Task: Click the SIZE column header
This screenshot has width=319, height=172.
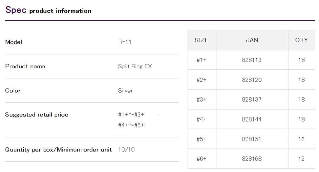Action: click(202, 40)
